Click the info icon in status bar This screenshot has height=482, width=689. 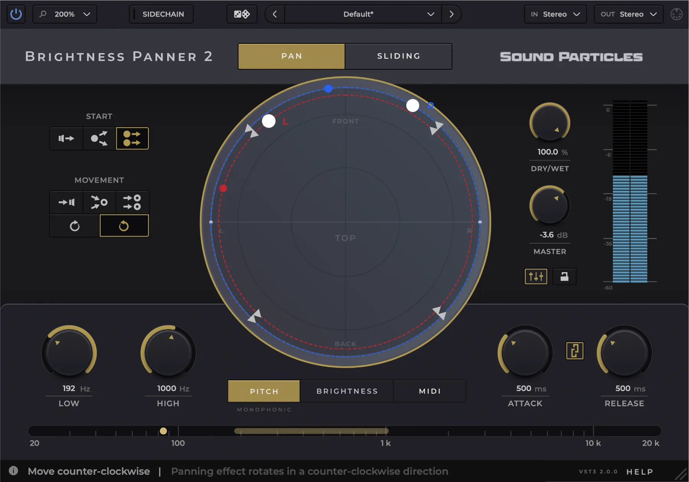pyautogui.click(x=13, y=471)
